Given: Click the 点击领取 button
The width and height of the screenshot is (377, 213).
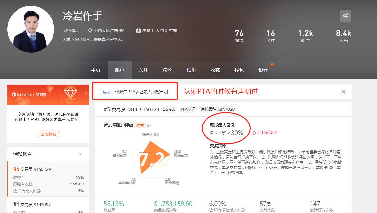Looking at the screenshot, I should (x=48, y=134).
